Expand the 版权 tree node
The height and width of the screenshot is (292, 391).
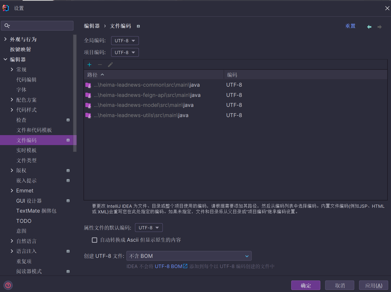[x=12, y=170]
